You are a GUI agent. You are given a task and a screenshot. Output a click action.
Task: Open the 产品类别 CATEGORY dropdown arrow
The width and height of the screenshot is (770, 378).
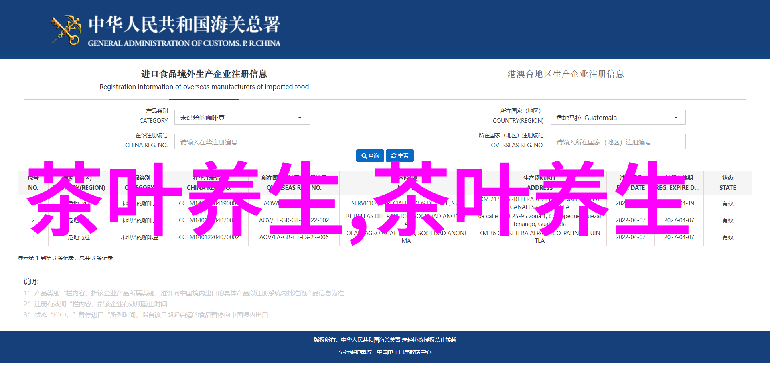(300, 118)
